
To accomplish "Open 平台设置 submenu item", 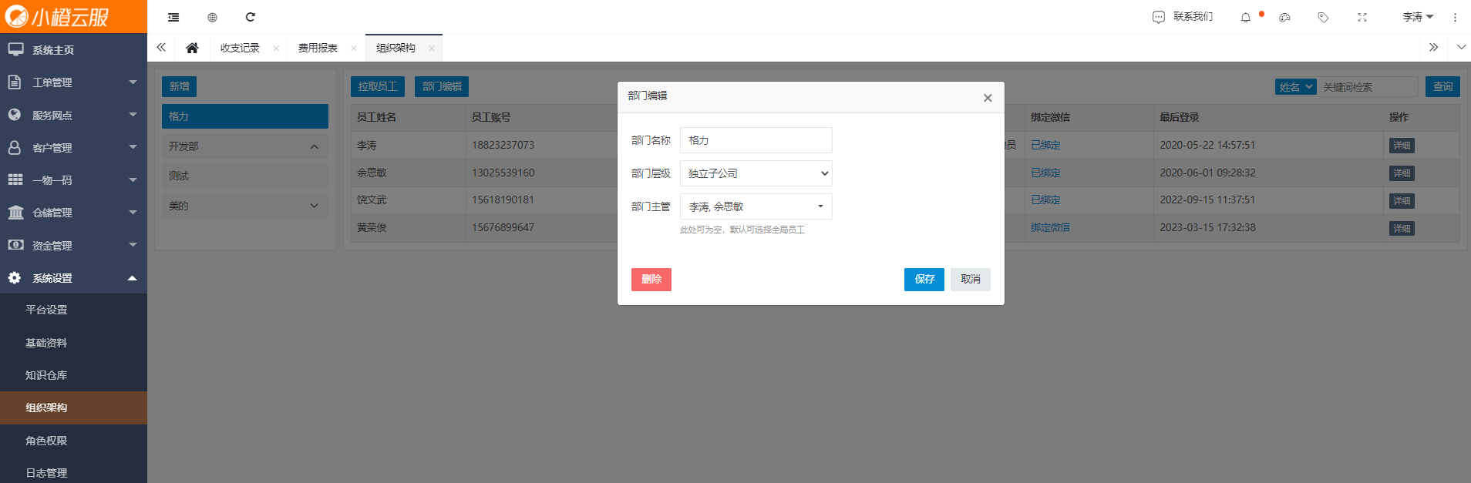I will (73, 310).
